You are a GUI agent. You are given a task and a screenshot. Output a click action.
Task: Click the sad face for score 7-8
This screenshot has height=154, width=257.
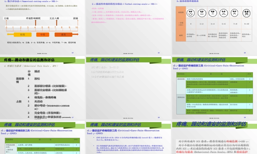tap(235, 13)
